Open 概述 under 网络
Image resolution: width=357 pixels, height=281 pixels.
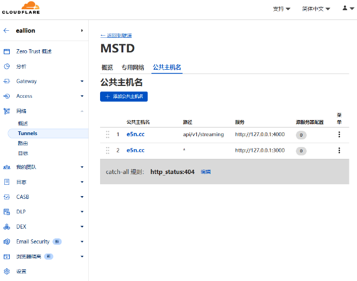(23, 124)
